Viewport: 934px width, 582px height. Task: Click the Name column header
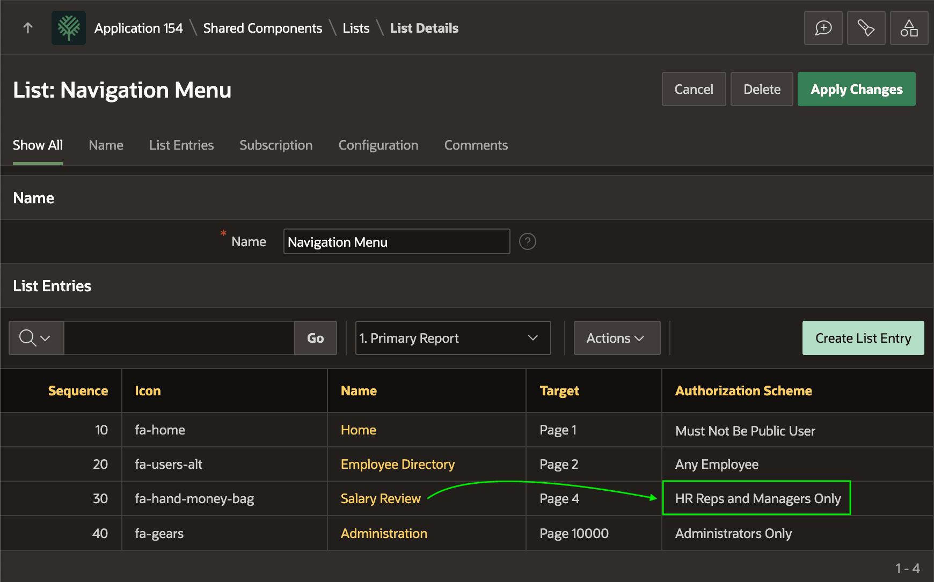(x=359, y=391)
